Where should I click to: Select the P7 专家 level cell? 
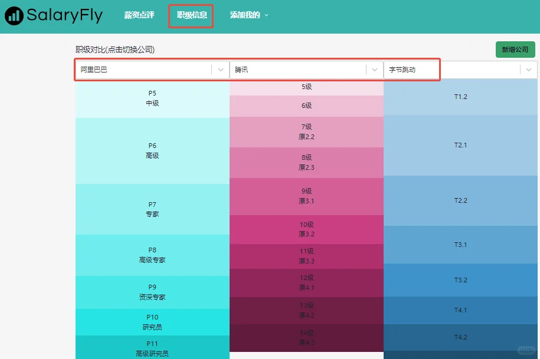152,209
